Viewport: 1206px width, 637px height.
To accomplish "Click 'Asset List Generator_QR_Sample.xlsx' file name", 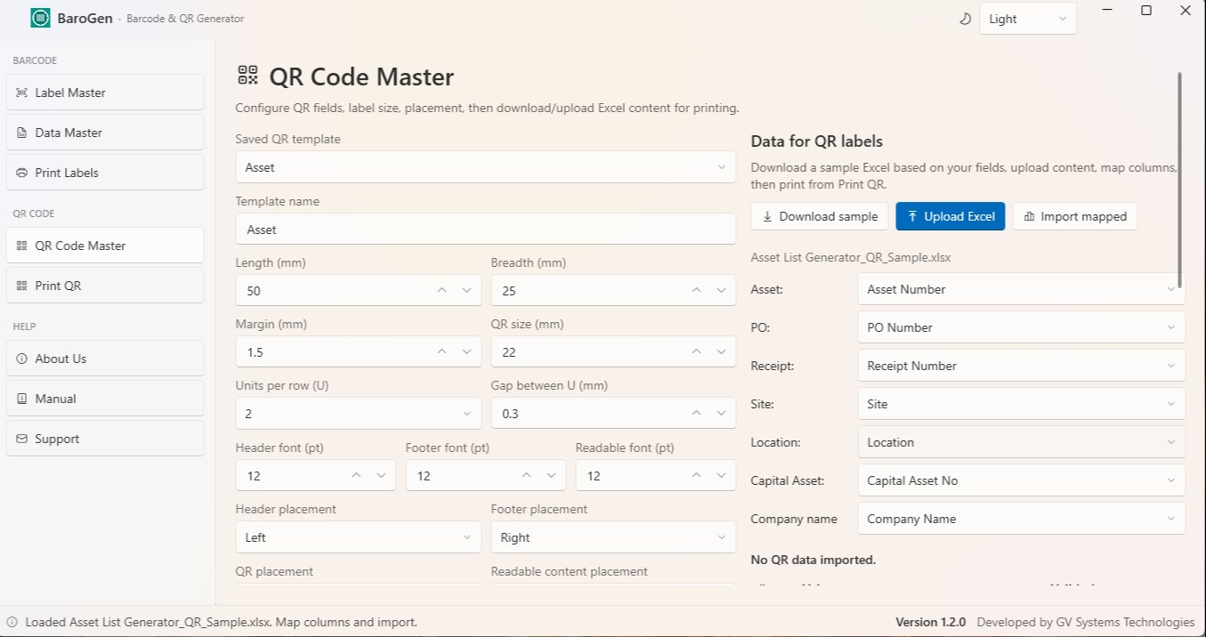I will [x=851, y=257].
